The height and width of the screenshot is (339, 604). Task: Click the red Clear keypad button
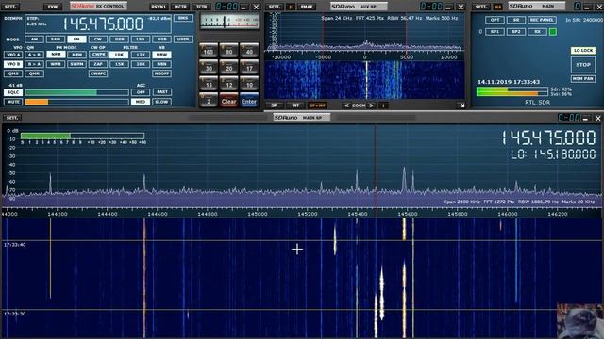click(228, 101)
